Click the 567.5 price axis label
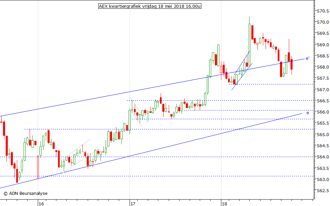This screenshot has width=330, height=206. coord(323,78)
